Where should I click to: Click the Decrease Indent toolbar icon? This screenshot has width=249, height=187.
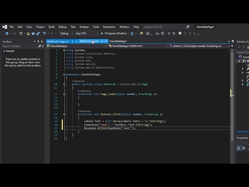[169, 33]
